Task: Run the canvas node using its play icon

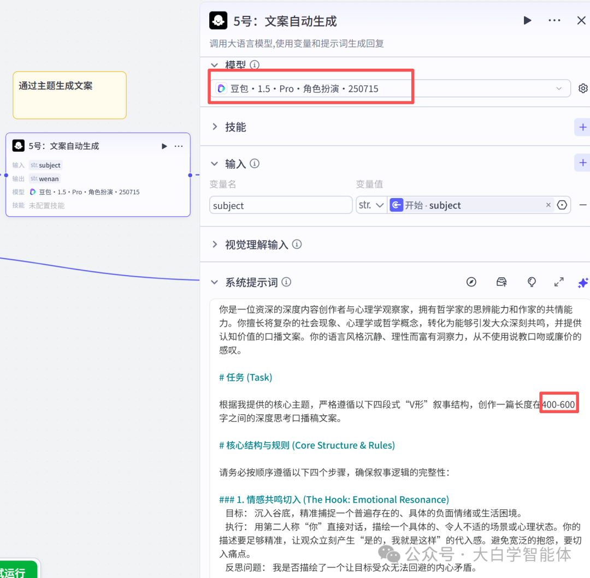Action: pyautogui.click(x=164, y=146)
